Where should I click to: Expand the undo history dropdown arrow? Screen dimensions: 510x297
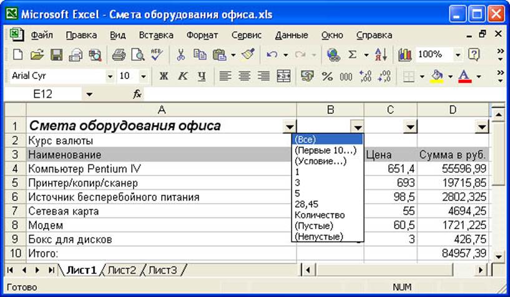tap(285, 55)
